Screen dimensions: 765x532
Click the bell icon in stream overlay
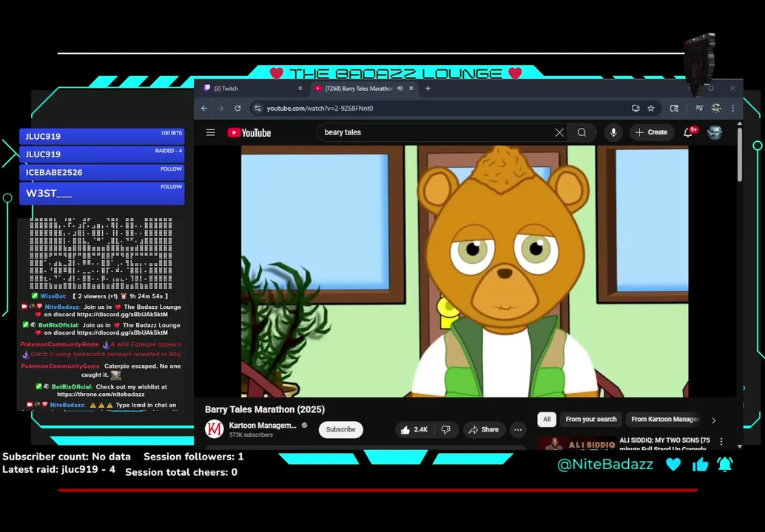tap(725, 464)
